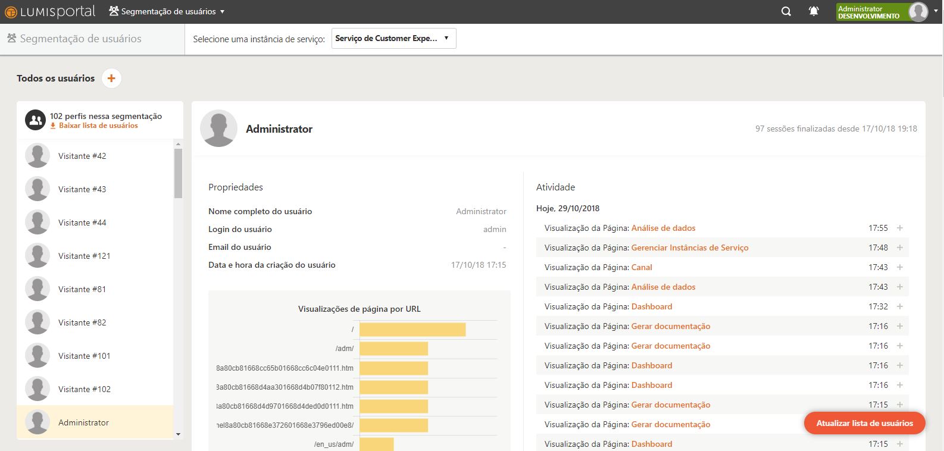This screenshot has width=944, height=451.
Task: Click the Administrator avatar in top bar
Action: pos(918,12)
